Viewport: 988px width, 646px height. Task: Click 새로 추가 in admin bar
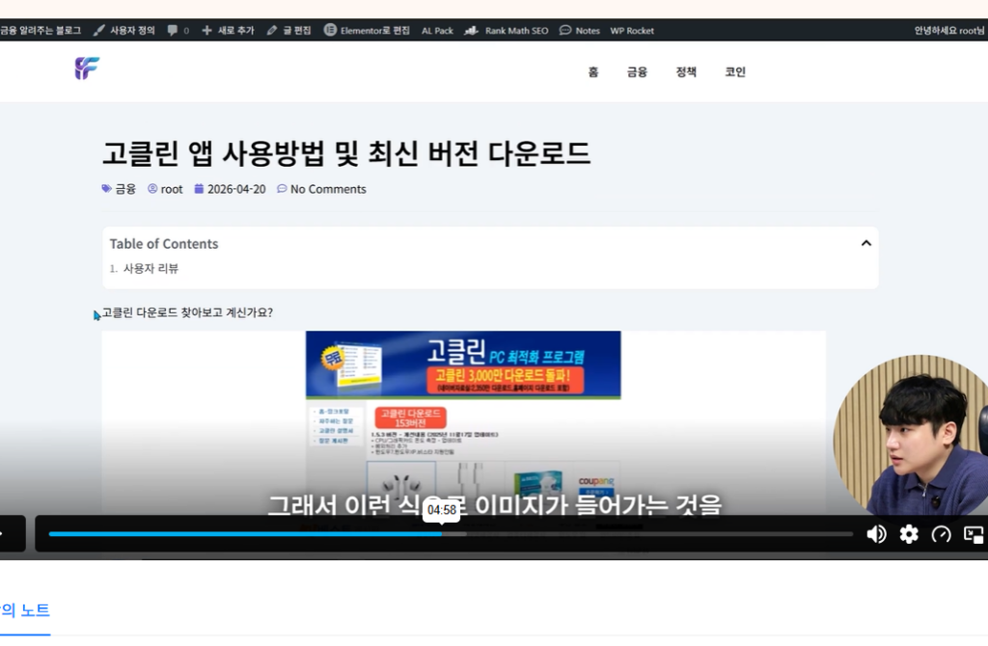click(x=228, y=30)
